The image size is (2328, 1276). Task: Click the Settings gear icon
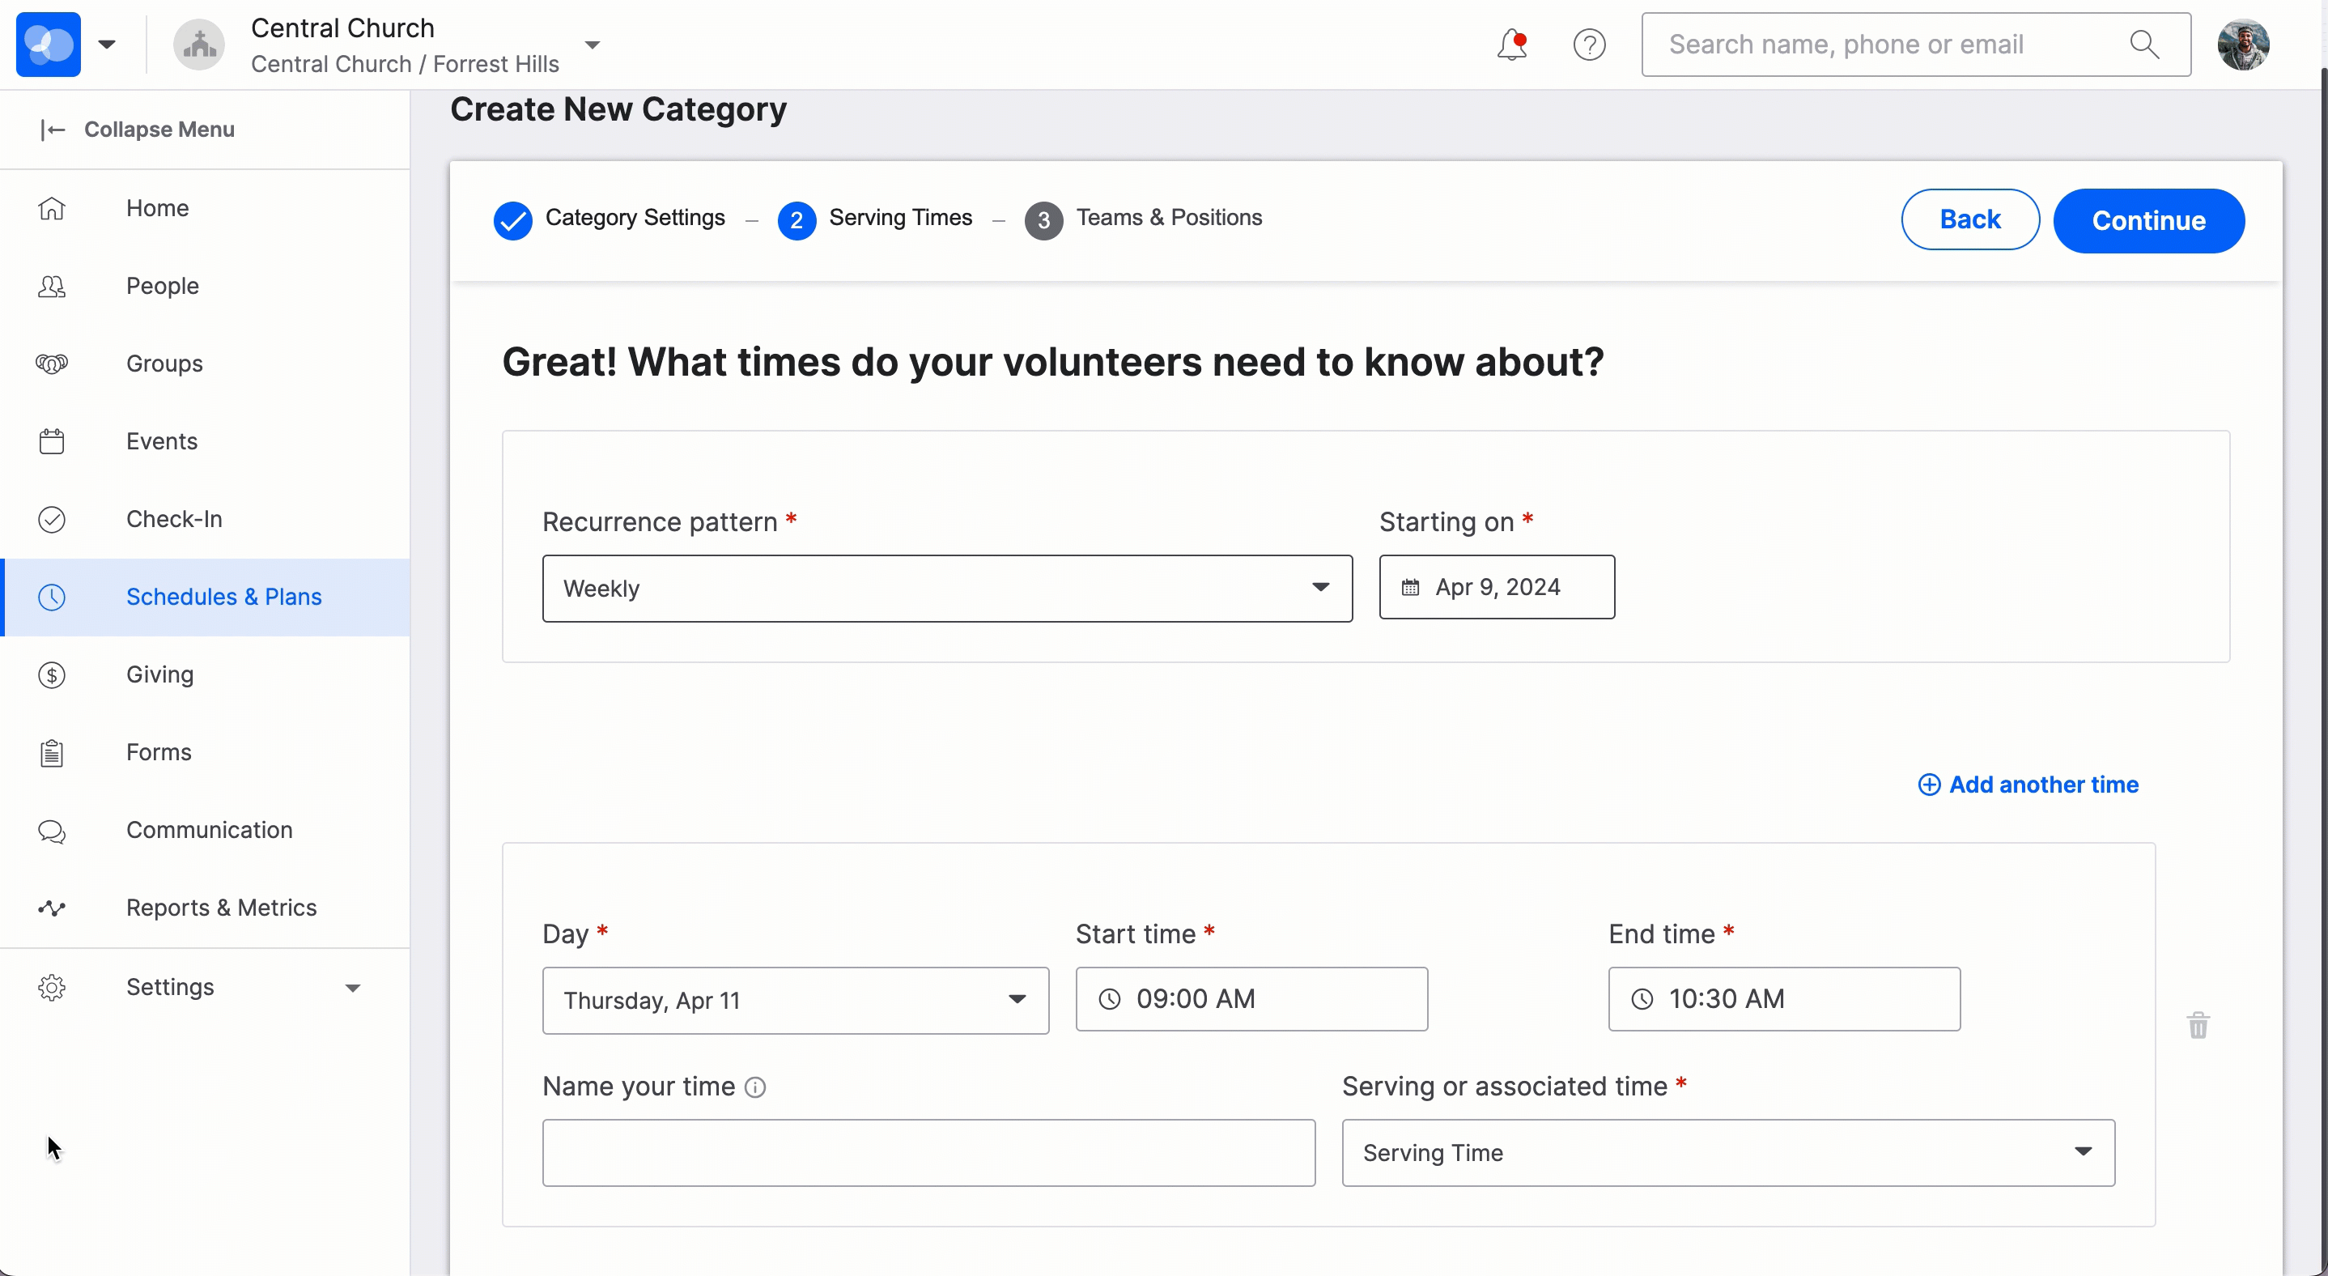tap(52, 988)
